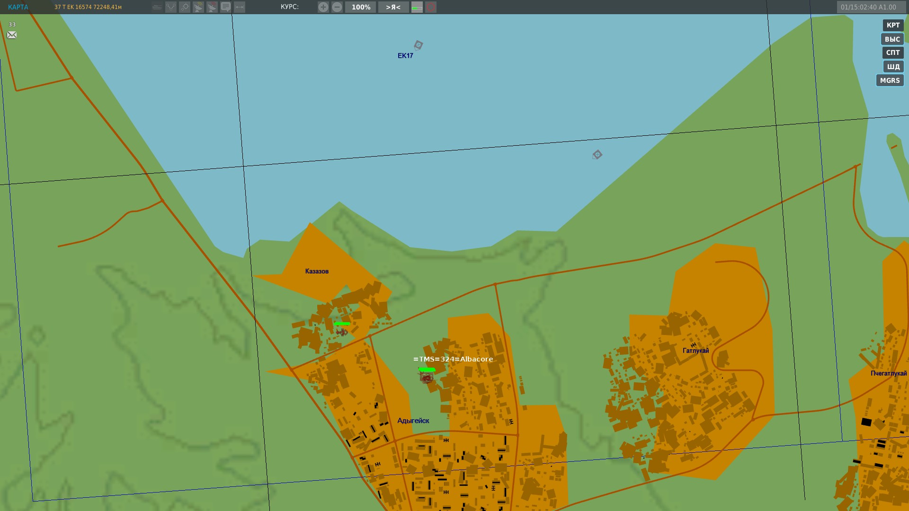Click the EK17 grid label

[x=405, y=56]
